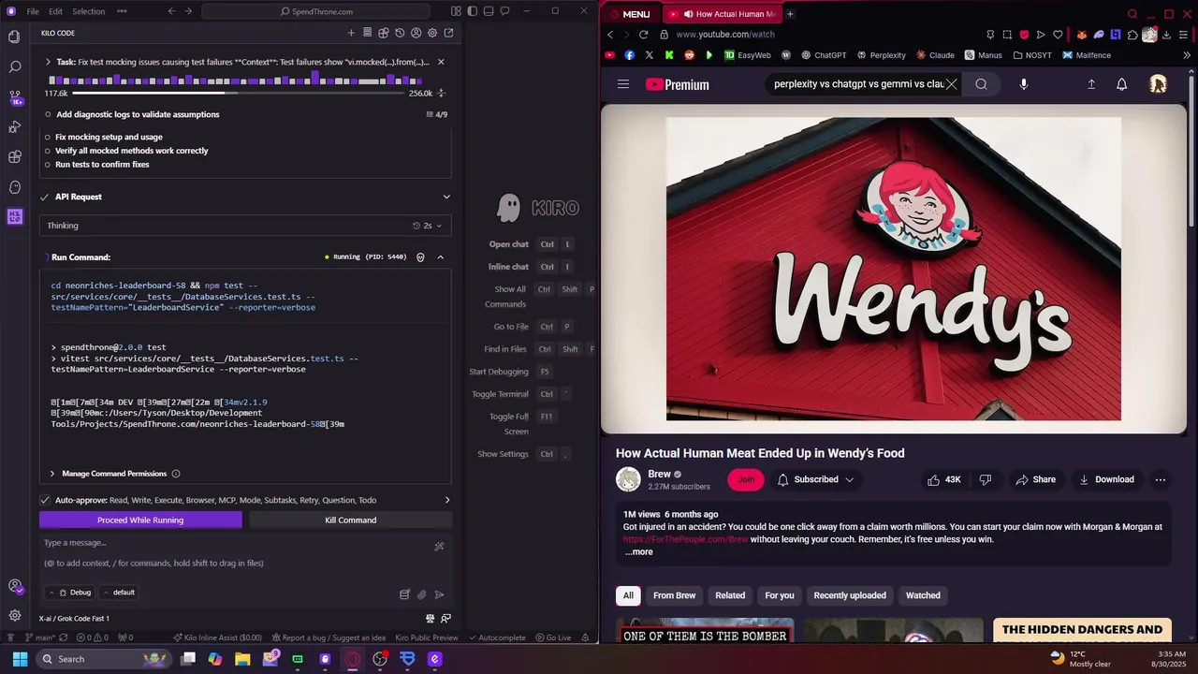Open the Selection menu in Kiro
The image size is (1198, 674).
pos(88,11)
